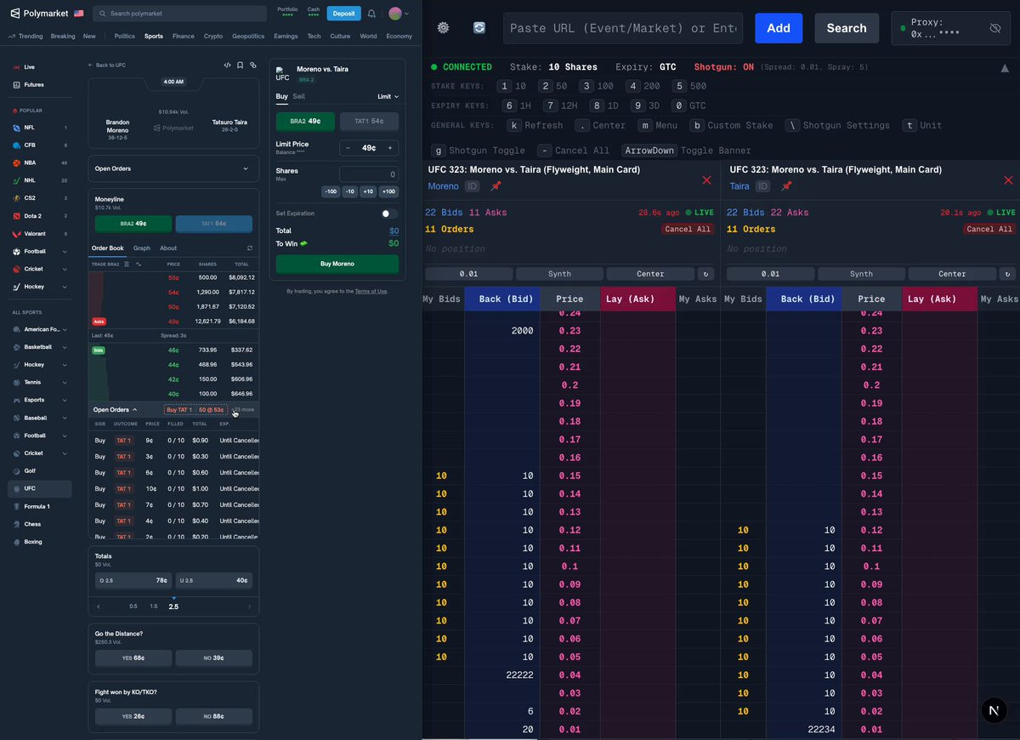This screenshot has height=740, width=1020.
Task: Switch to the Graph tab
Action: pyautogui.click(x=142, y=248)
